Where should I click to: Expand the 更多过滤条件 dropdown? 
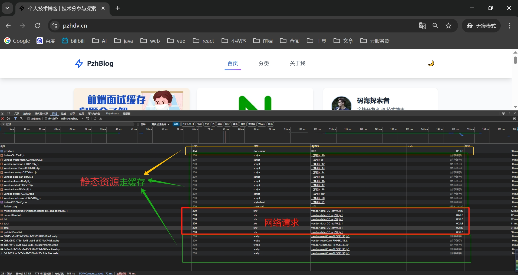point(160,124)
